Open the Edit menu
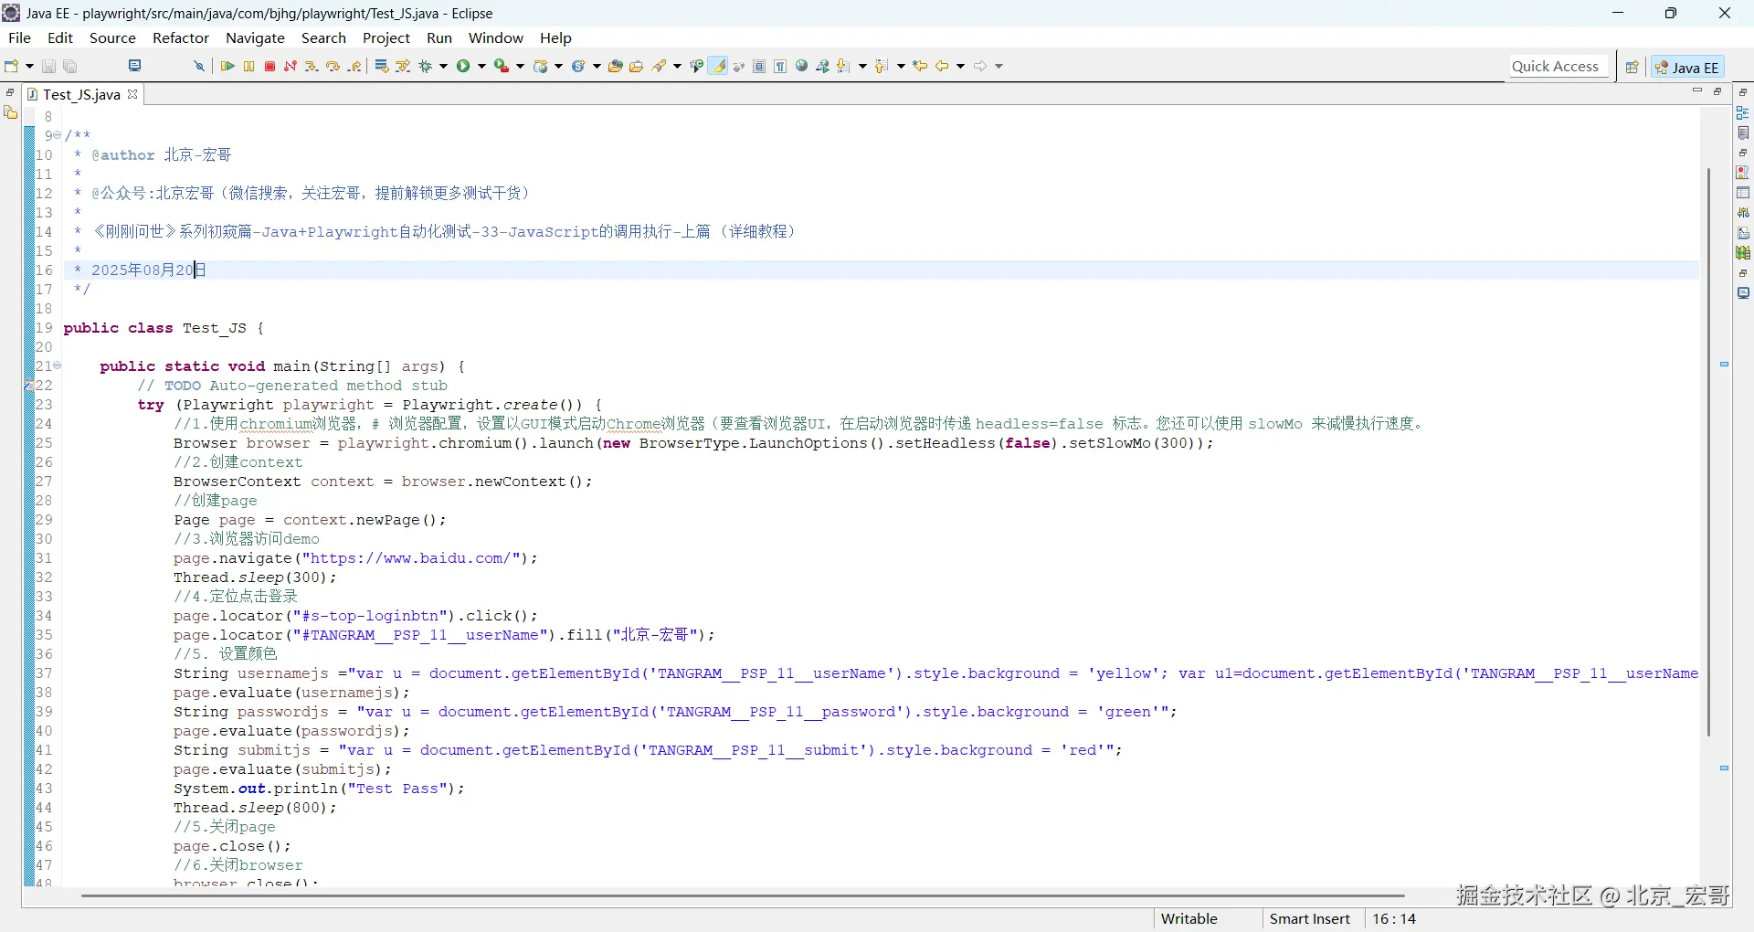The height and width of the screenshot is (932, 1754). pyautogui.click(x=60, y=37)
